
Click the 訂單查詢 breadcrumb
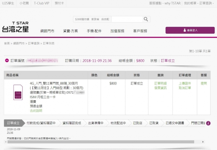[x=34, y=43]
